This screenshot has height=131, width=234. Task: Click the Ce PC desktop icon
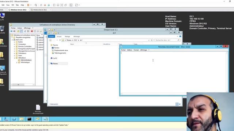point(3,16)
